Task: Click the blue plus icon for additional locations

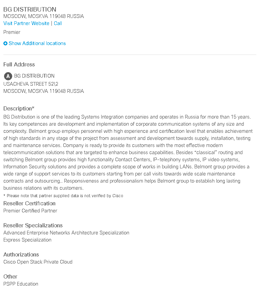Action: (5, 43)
